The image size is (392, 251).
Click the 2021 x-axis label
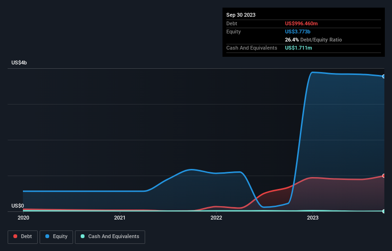(120, 218)
